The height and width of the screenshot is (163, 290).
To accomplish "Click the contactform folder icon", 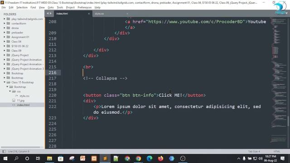I will (8, 24).
